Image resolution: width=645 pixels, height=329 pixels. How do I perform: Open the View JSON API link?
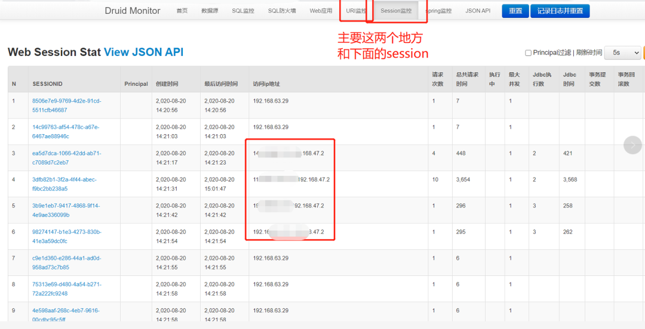[x=143, y=52]
